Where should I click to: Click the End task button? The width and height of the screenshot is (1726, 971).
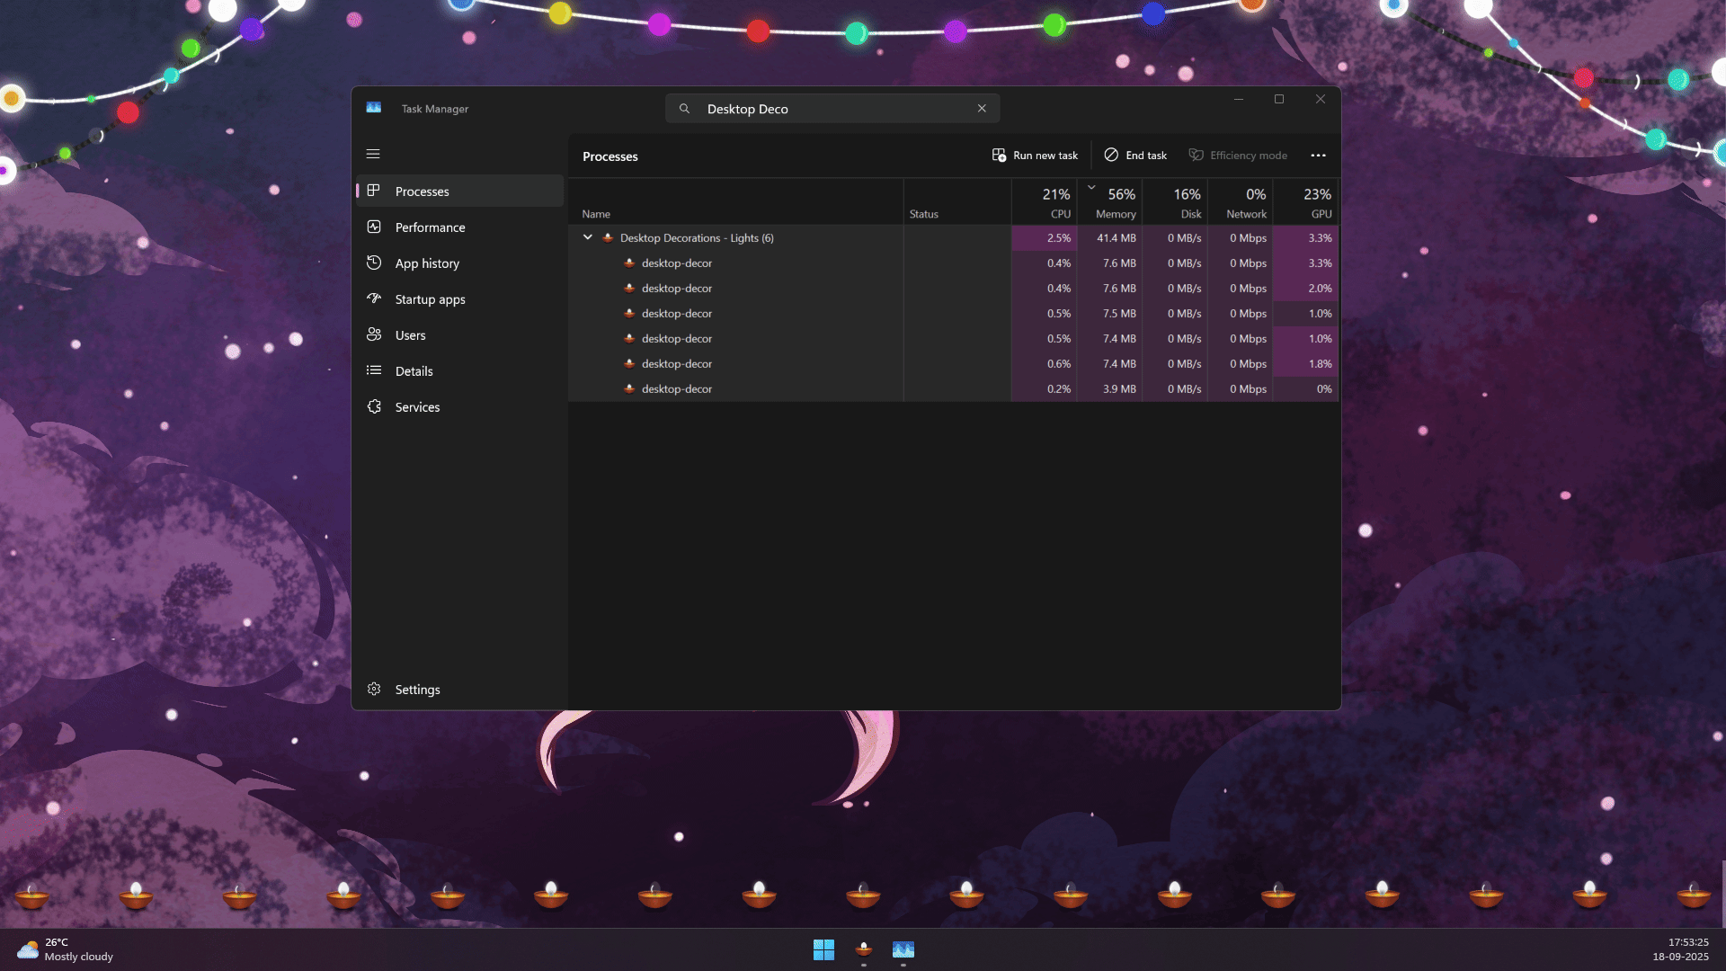point(1135,156)
